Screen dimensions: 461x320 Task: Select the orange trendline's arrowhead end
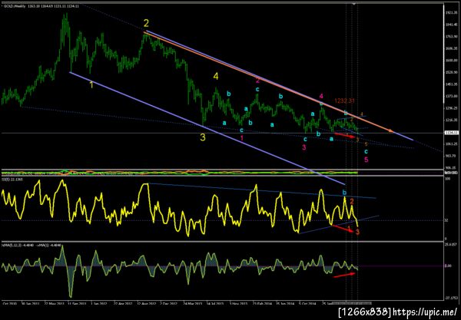(x=391, y=131)
